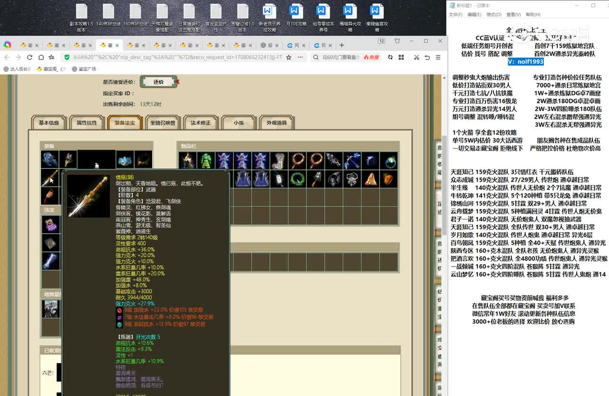Screen dimensions: 609x396
Task: Open the browser screenshot scissors tool
Action: (416, 57)
